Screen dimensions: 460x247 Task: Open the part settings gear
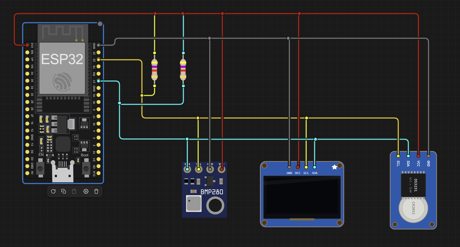86,191
